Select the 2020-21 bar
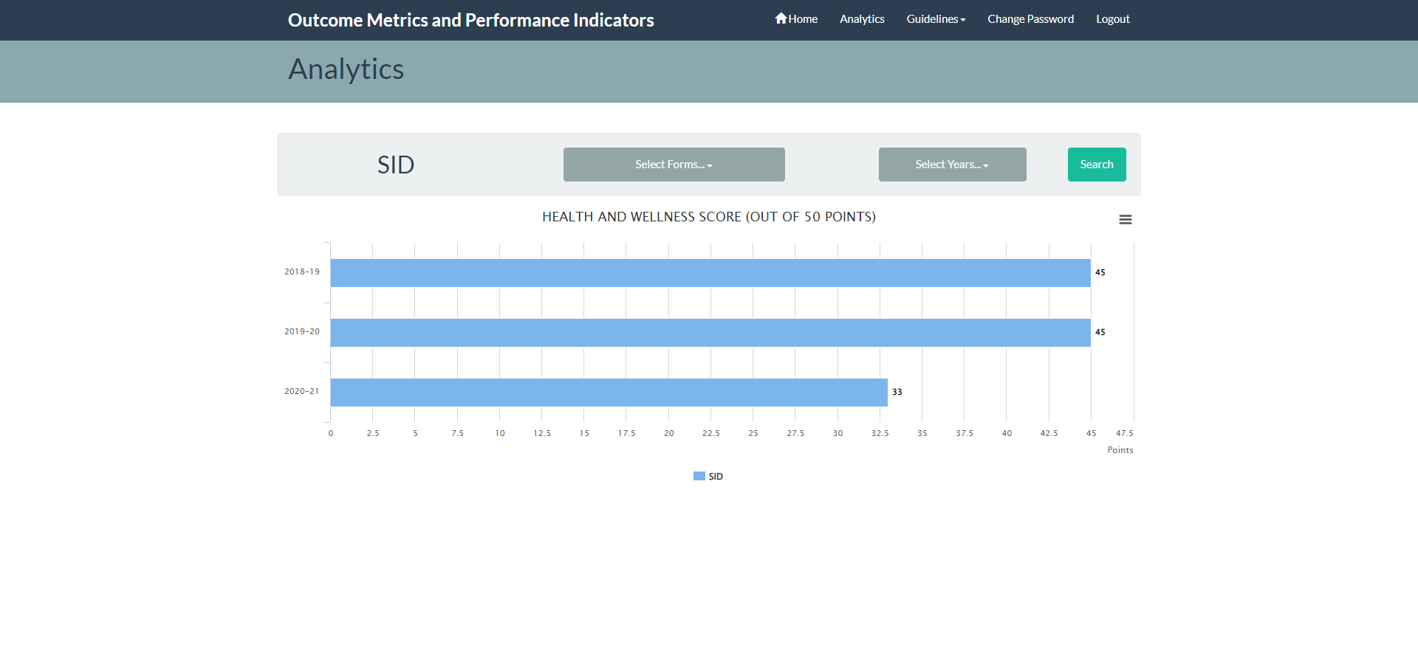Viewport: 1418px width, 667px height. pyautogui.click(x=609, y=393)
